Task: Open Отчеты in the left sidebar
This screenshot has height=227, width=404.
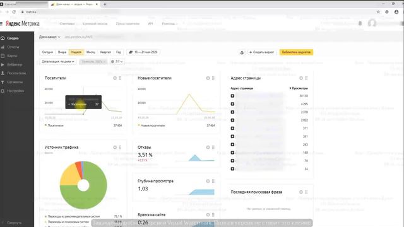Action: click(x=13, y=47)
